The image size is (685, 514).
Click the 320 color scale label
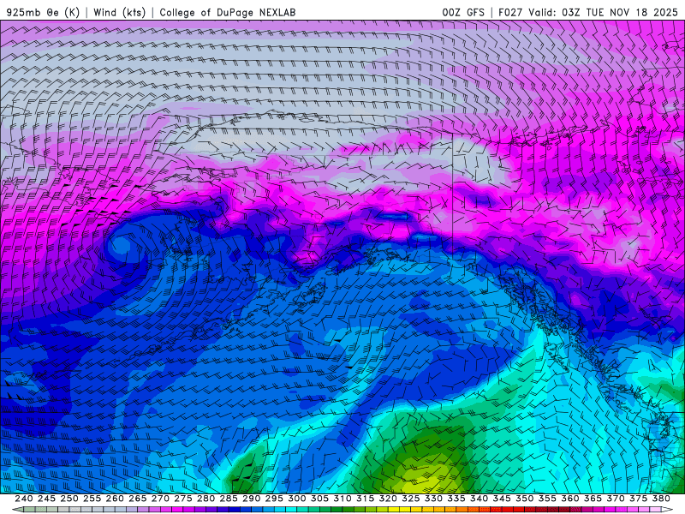(x=388, y=499)
